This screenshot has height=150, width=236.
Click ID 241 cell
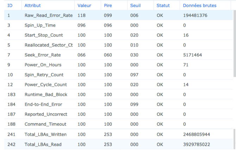pos(11,135)
